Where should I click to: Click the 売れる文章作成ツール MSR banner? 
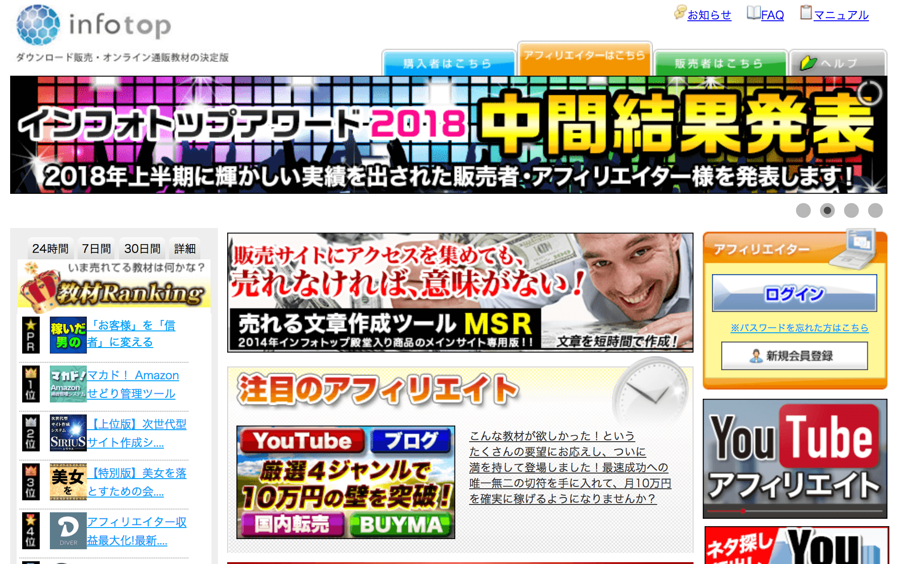460,293
